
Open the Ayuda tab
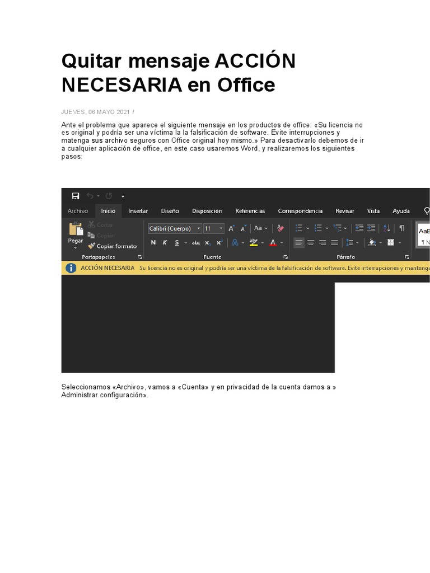401,211
